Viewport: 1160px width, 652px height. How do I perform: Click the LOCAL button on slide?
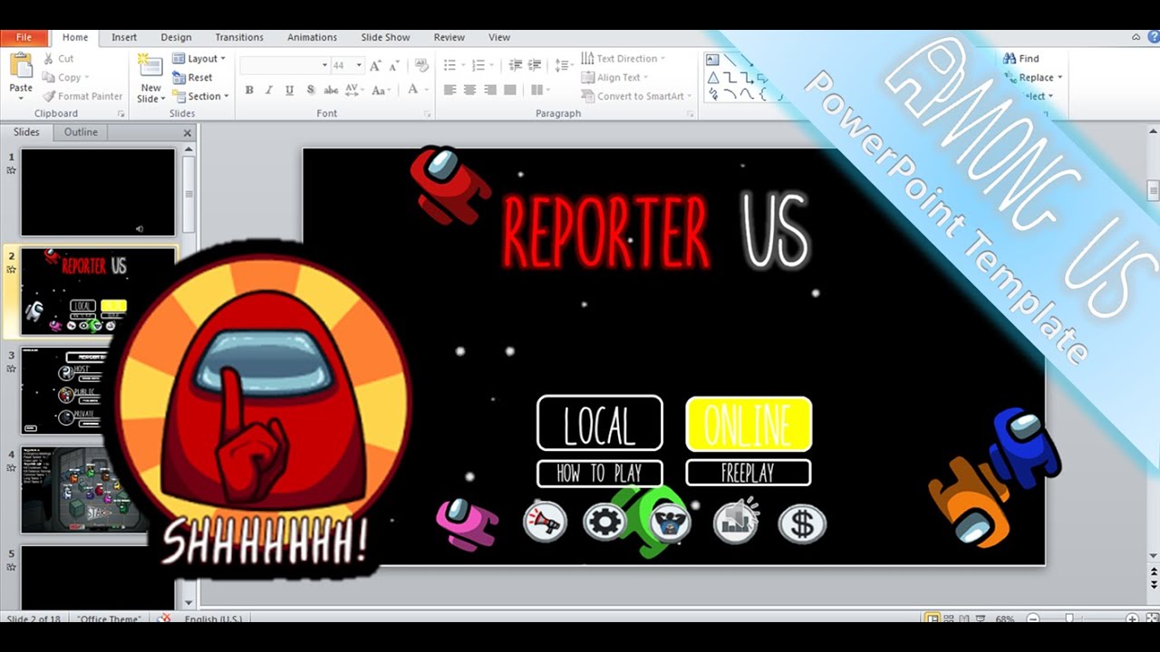(x=600, y=423)
